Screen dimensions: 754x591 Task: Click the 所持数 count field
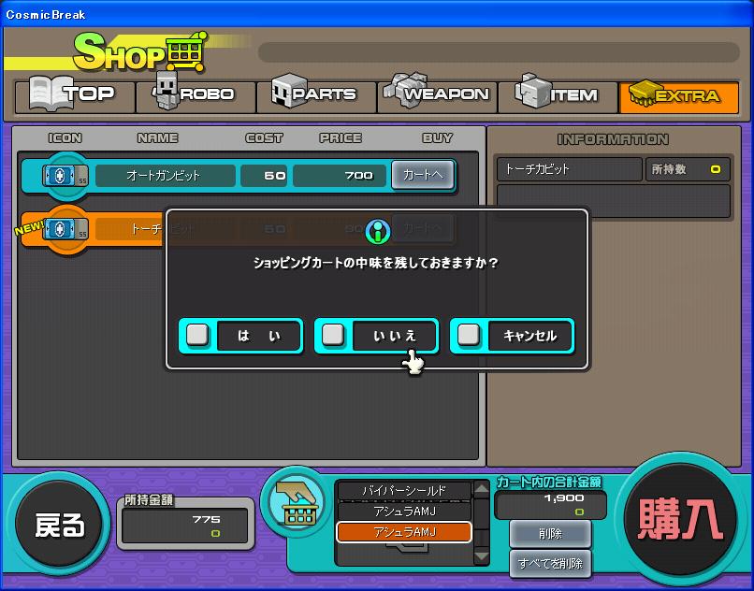coord(688,169)
